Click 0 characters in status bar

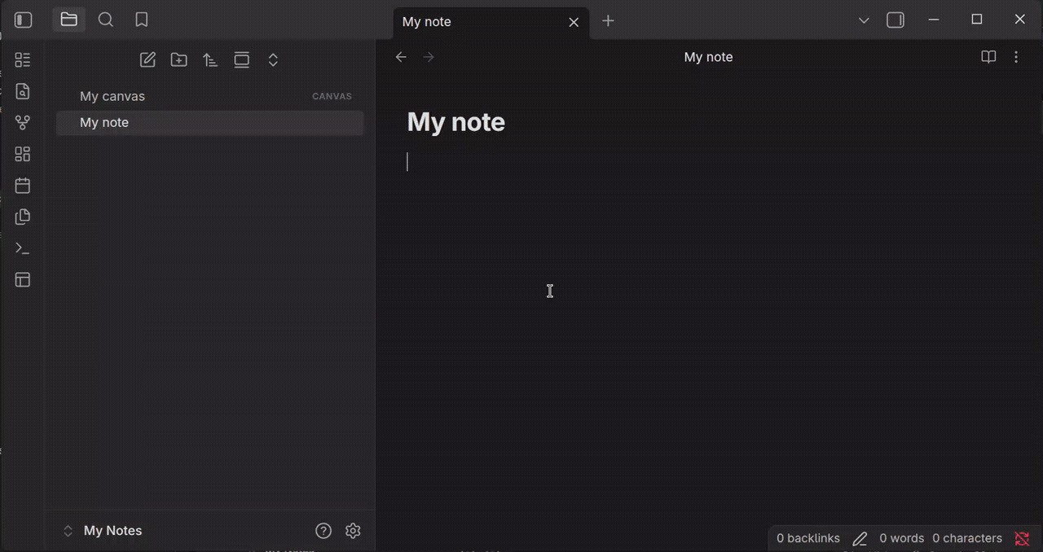click(x=967, y=538)
